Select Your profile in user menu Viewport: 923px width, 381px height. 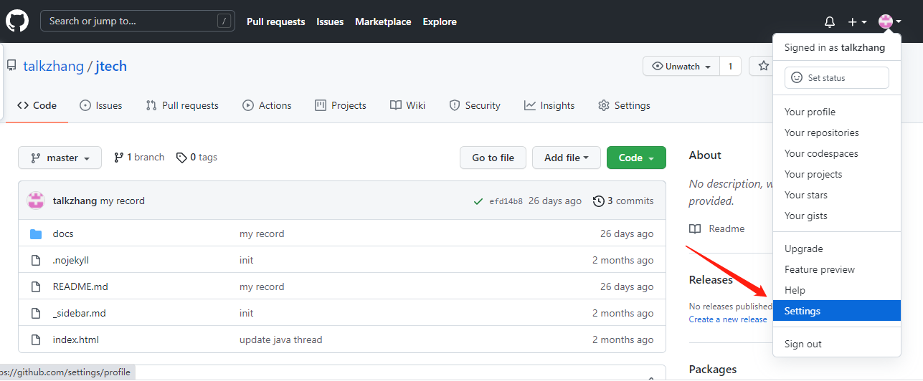[x=837, y=112]
